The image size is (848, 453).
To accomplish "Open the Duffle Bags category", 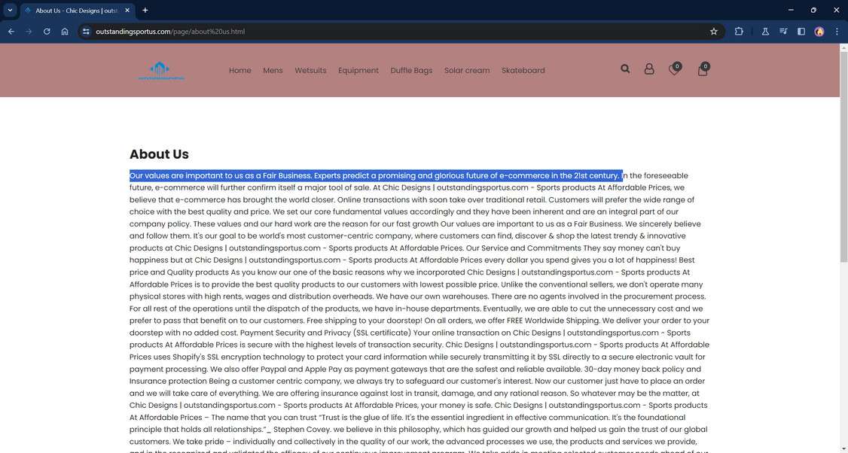I will point(411,70).
